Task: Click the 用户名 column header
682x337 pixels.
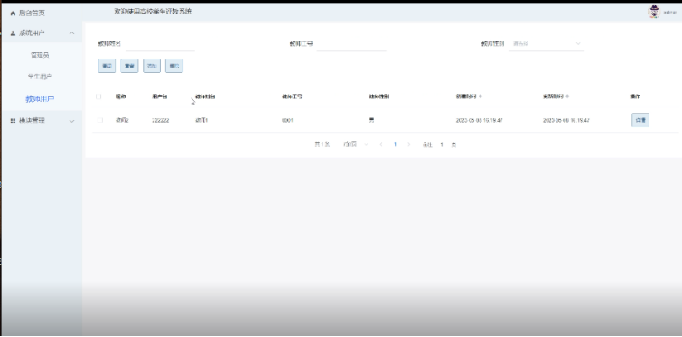Action: [160, 96]
